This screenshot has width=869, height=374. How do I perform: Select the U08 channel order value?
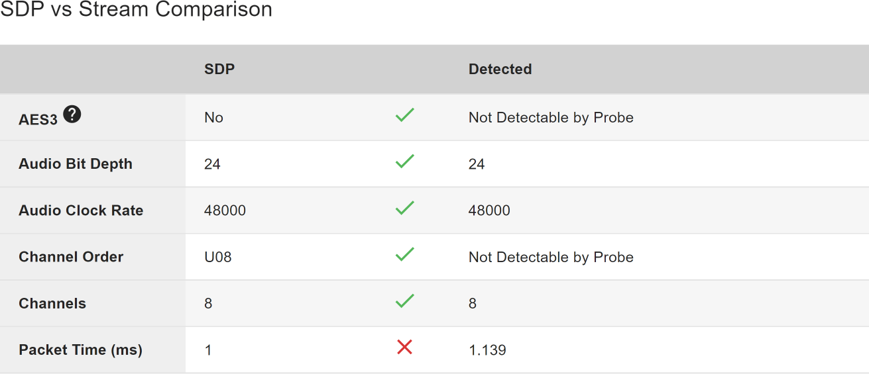click(218, 257)
